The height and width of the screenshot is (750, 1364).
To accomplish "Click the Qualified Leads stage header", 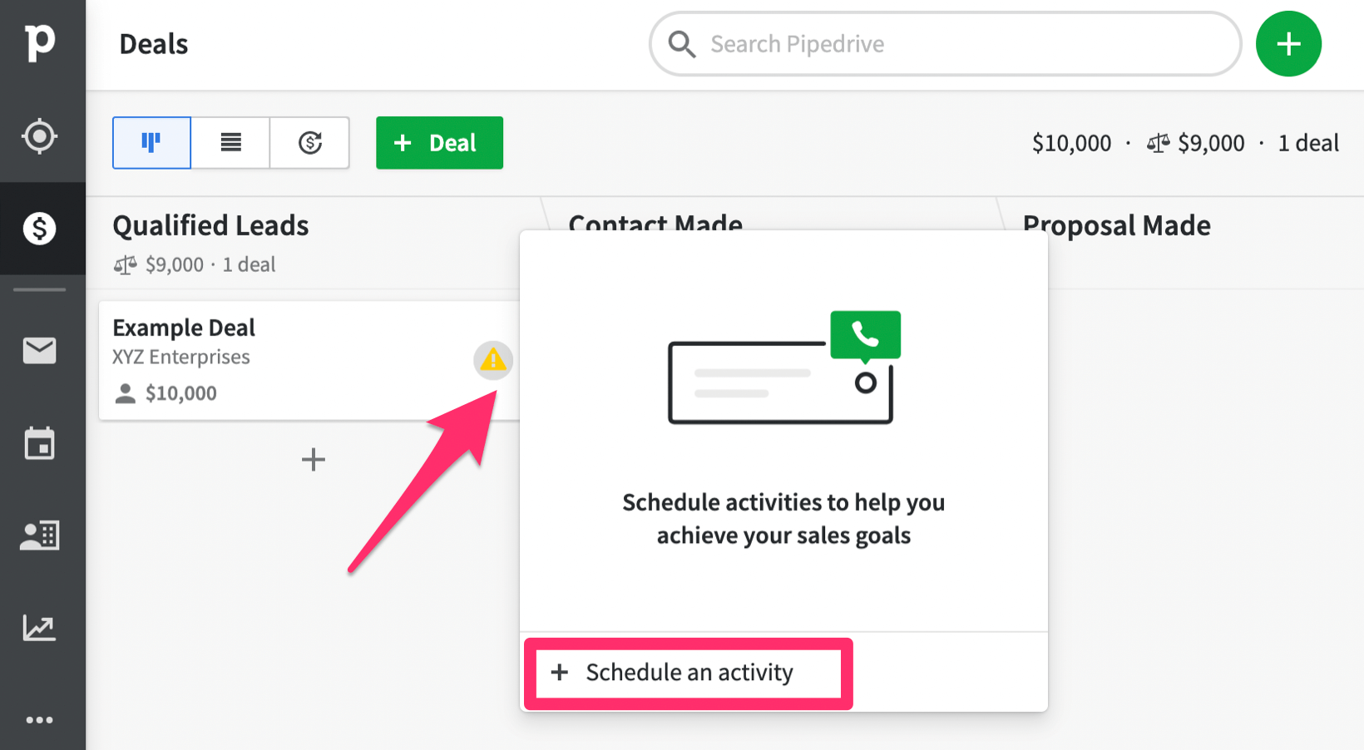I will 210,225.
